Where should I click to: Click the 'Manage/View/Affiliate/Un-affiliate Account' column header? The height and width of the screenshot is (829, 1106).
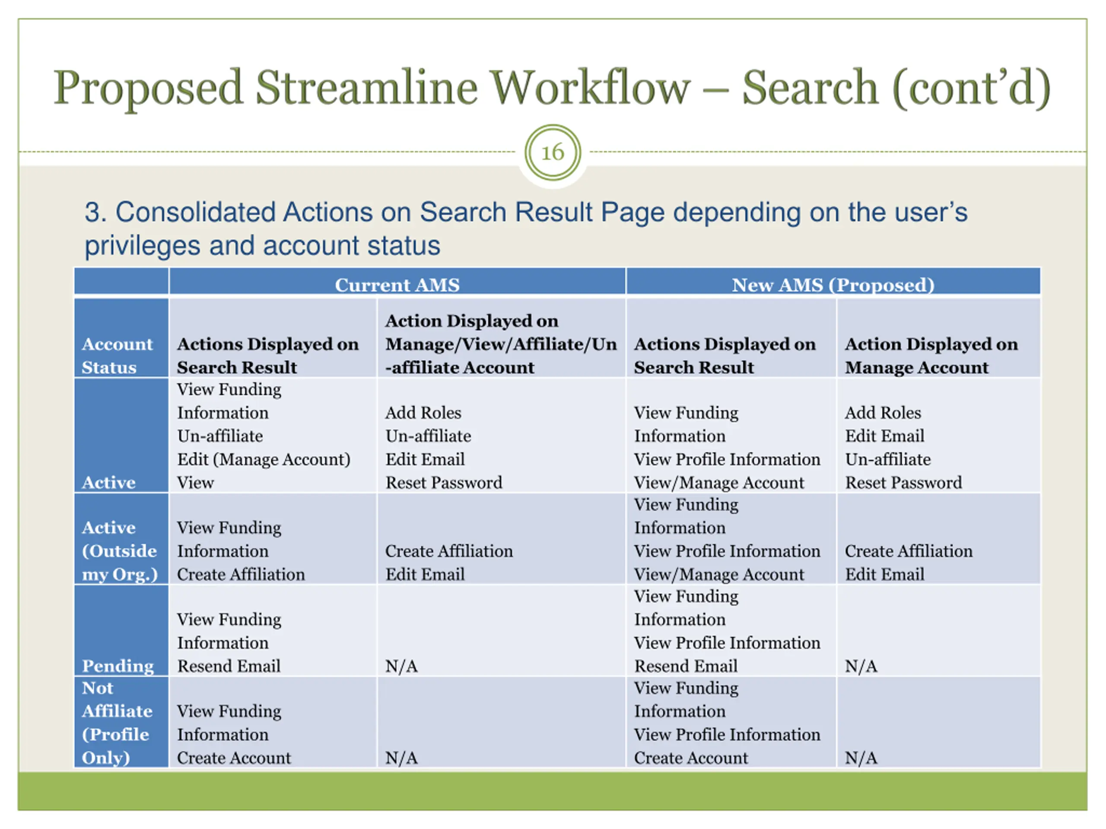click(500, 344)
